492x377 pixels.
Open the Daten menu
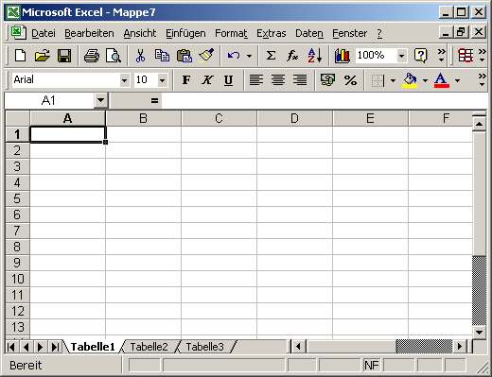tap(309, 33)
